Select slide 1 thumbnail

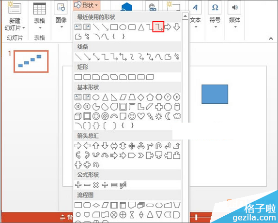(x=31, y=61)
